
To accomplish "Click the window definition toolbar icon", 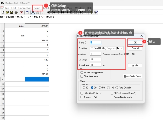I will (x=27, y=12).
